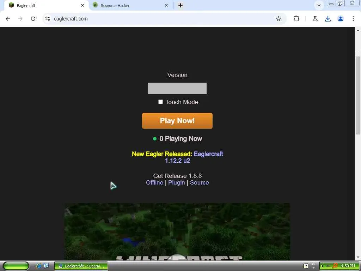Expand hidden system tray icons arrow

(x=322, y=266)
